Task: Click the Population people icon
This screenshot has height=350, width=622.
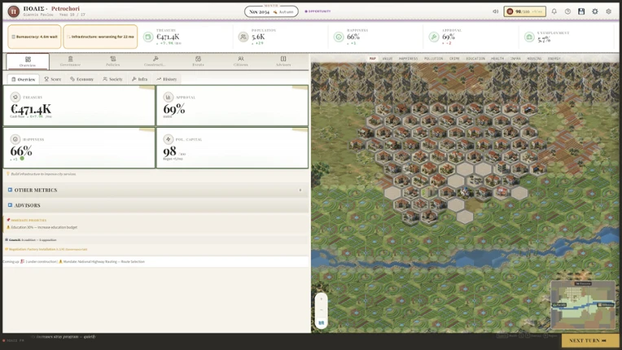Action: (243, 37)
